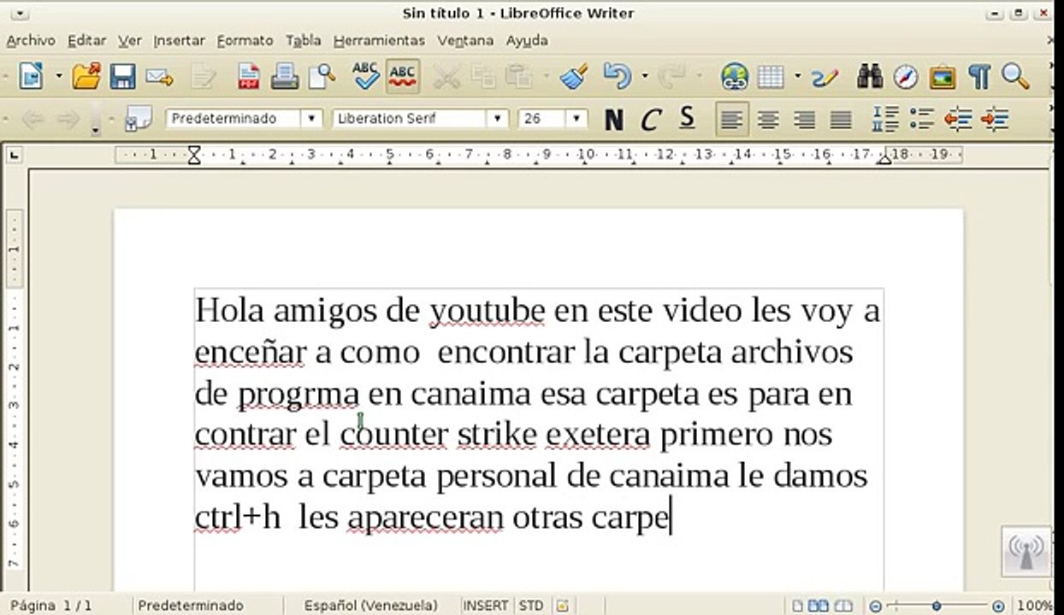Open the Gallery picture icon

pos(943,77)
